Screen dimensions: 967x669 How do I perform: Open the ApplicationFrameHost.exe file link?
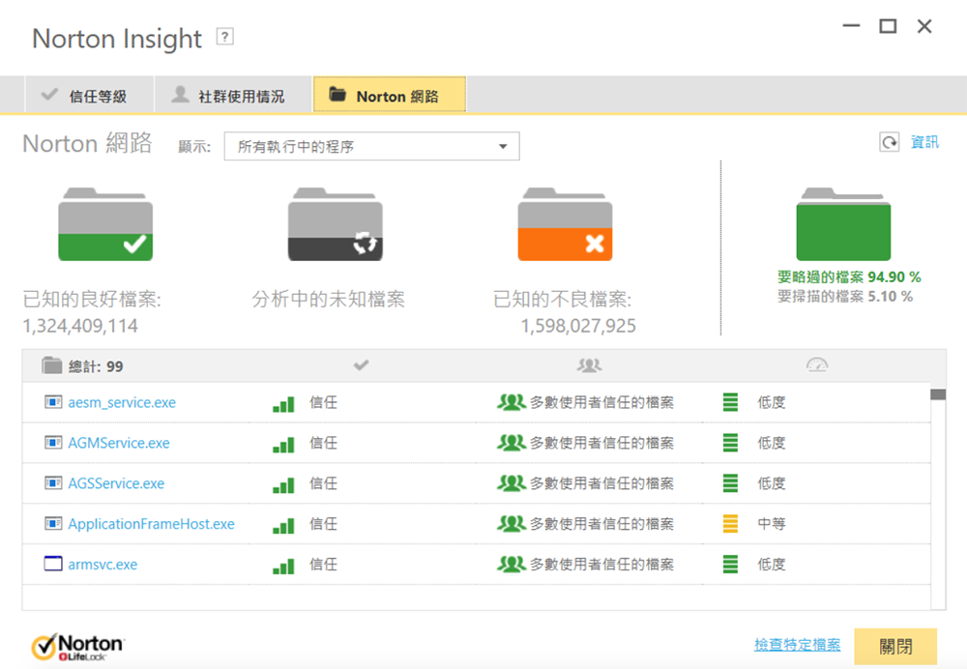tap(152, 524)
